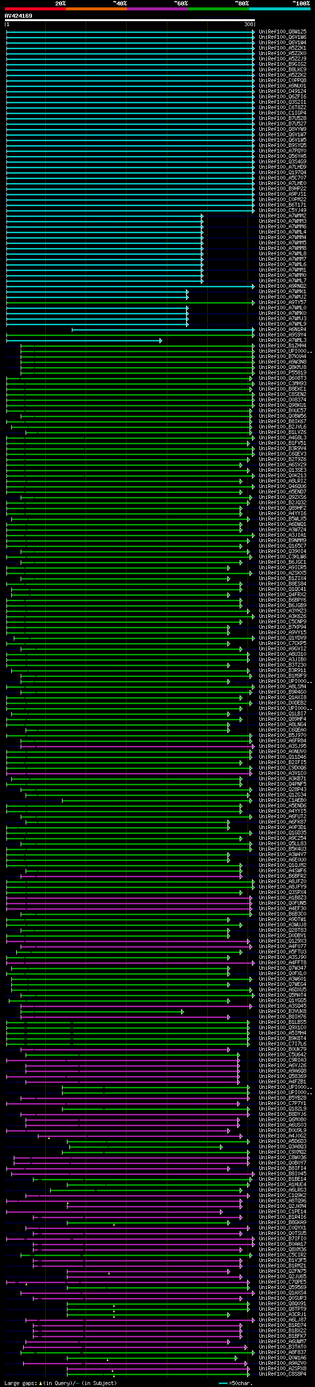Select the UniRef100_B3VUK8 label
The height and width of the screenshot is (1387, 315).
(283, 1011)
